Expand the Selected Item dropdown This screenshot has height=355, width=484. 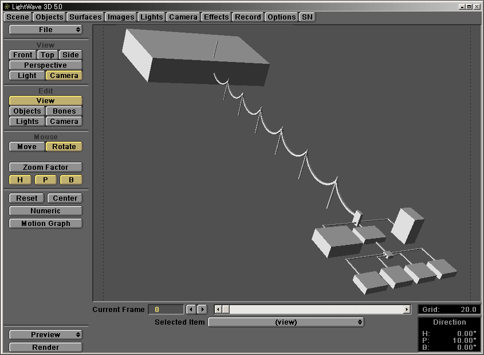286,322
